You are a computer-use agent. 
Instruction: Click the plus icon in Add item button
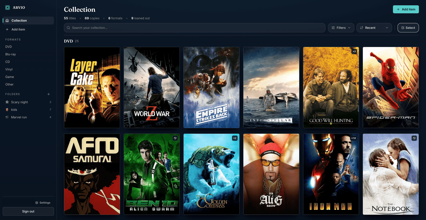tap(398, 9)
